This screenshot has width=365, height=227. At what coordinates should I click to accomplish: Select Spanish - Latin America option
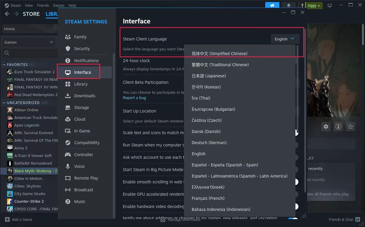(x=240, y=176)
